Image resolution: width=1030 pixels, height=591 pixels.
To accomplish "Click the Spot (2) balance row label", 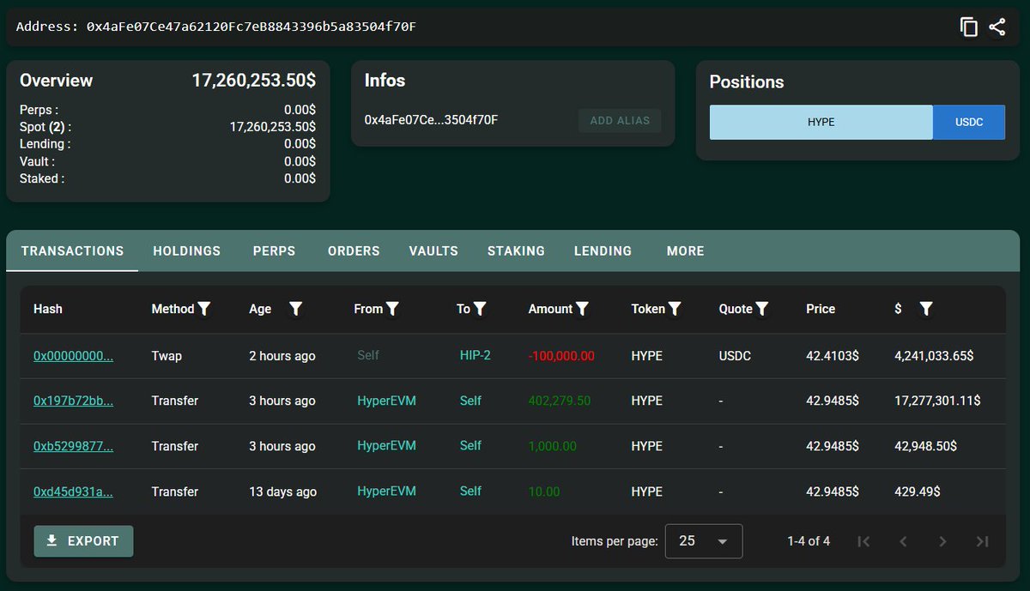I will tap(45, 127).
